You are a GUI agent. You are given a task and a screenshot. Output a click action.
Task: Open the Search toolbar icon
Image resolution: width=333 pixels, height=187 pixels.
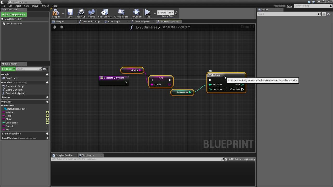[x=92, y=14]
